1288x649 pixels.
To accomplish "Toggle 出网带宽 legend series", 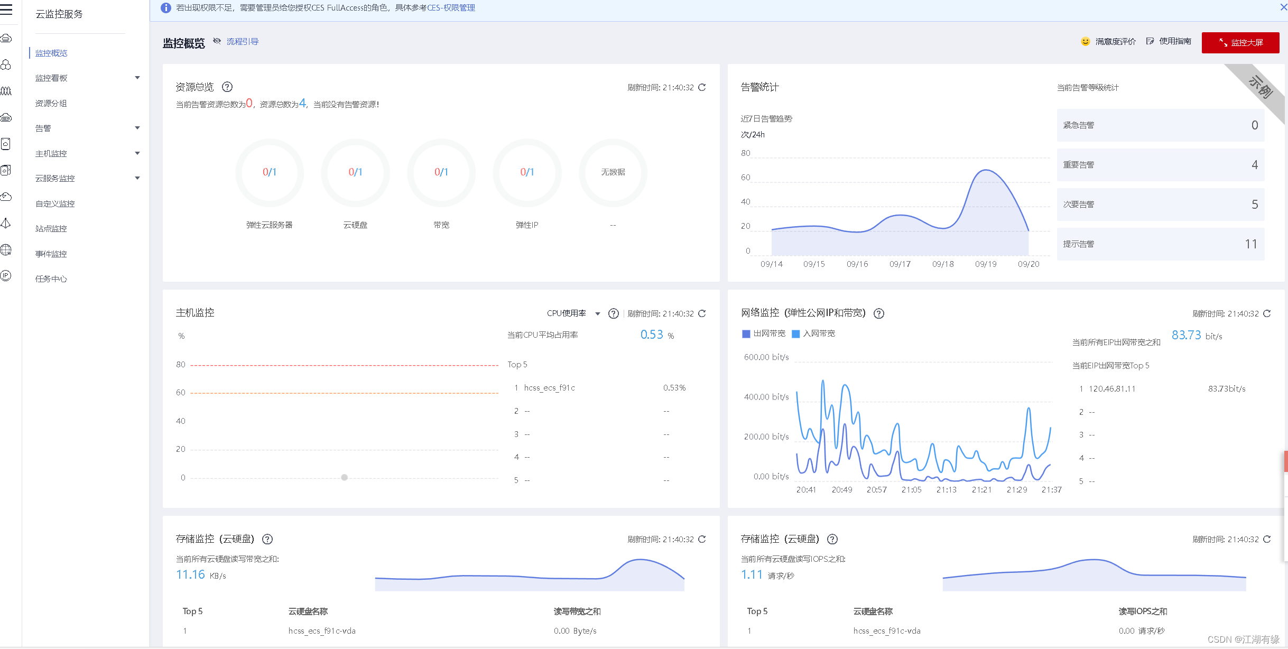I will click(764, 333).
